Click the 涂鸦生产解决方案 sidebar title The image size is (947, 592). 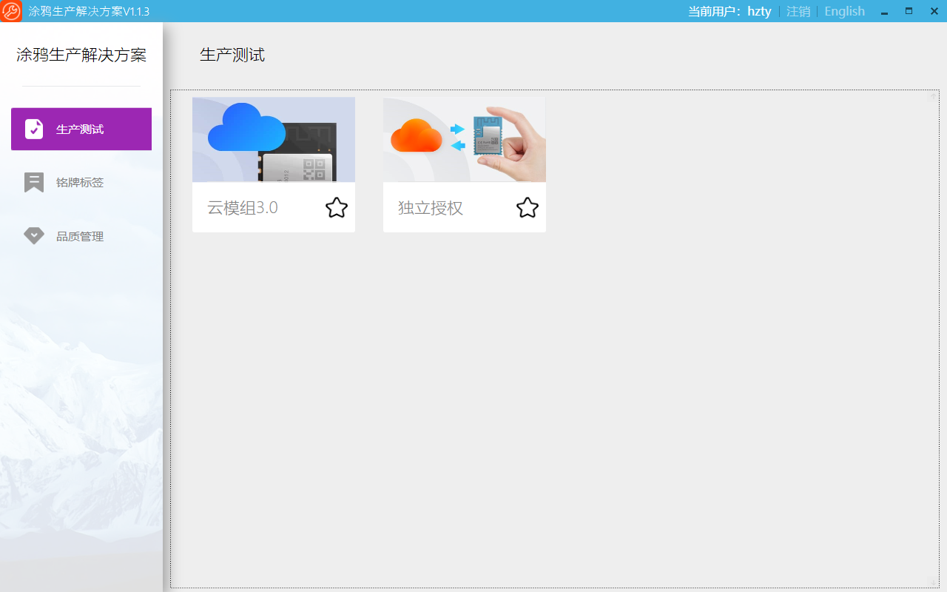click(81, 55)
